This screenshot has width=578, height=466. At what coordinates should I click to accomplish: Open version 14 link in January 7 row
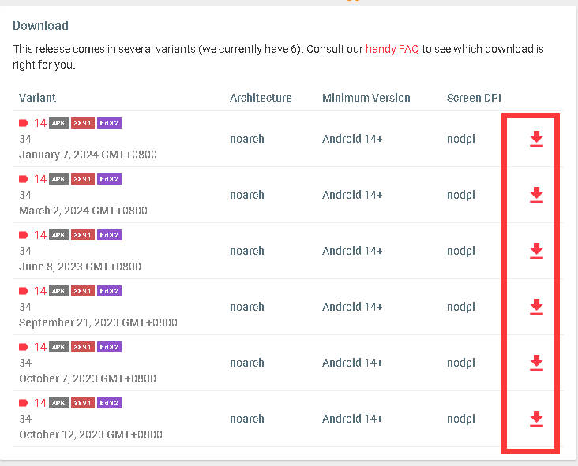tap(40, 123)
